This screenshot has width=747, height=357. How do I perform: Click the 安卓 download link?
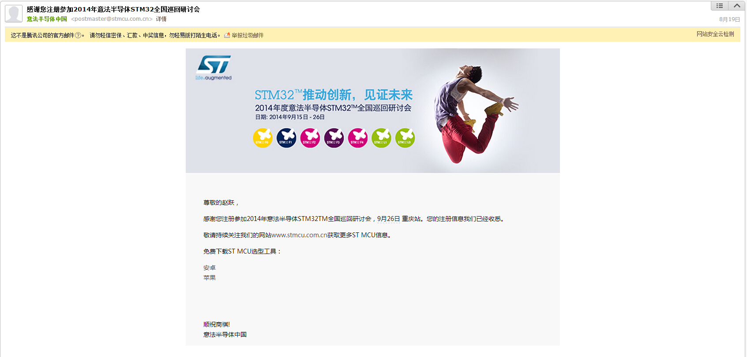click(210, 268)
